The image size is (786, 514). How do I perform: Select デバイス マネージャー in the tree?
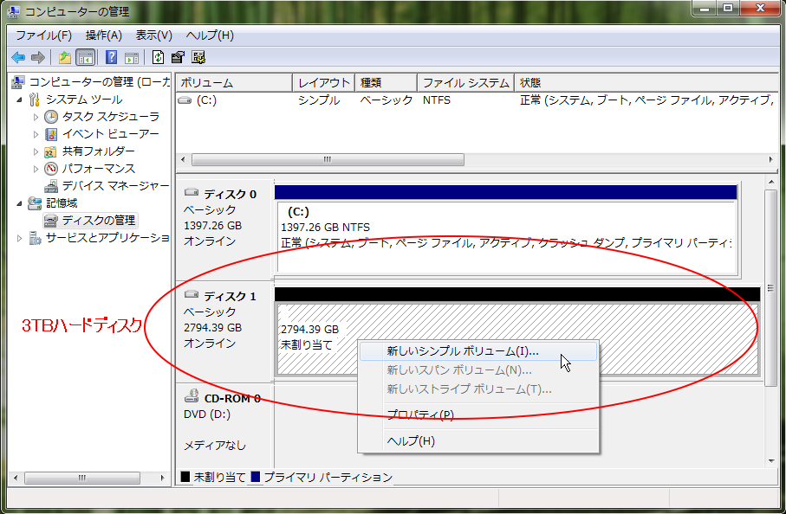click(114, 185)
